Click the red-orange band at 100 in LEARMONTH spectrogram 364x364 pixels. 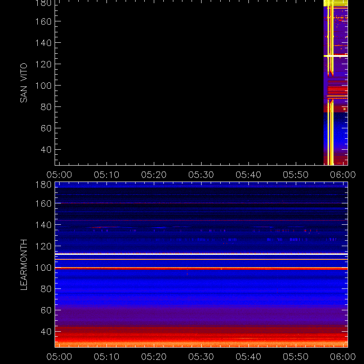[201, 268]
